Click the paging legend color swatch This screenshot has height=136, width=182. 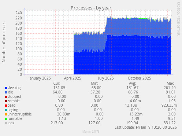click(x=6, y=110)
